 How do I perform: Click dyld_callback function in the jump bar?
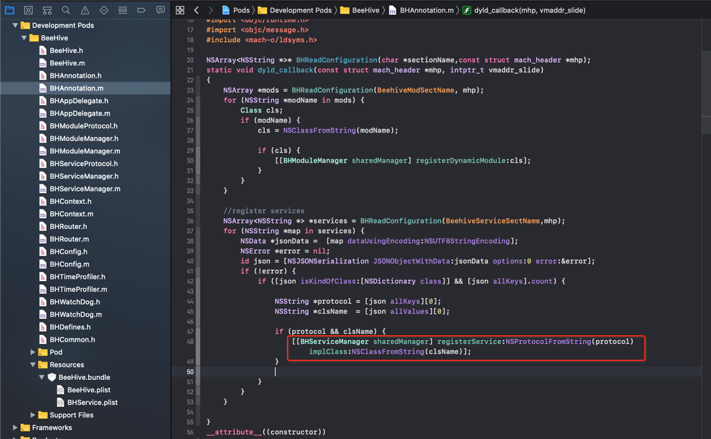tap(524, 10)
